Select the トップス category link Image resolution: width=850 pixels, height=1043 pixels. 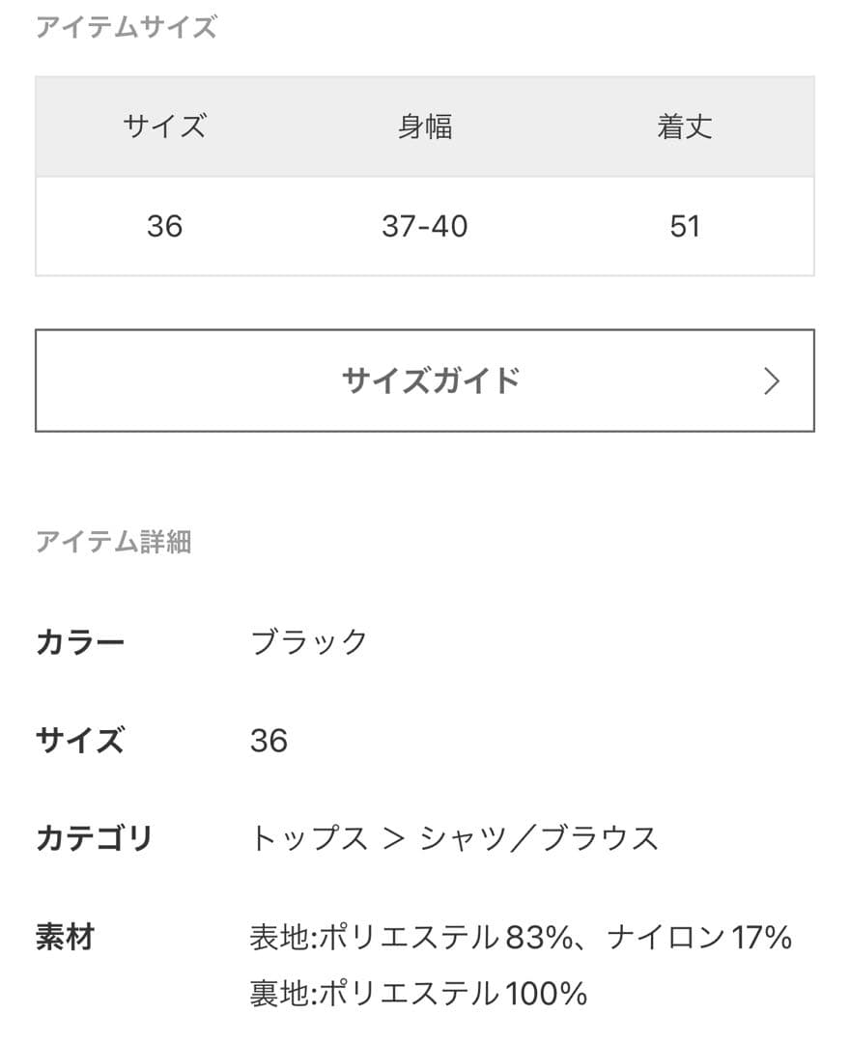309,838
